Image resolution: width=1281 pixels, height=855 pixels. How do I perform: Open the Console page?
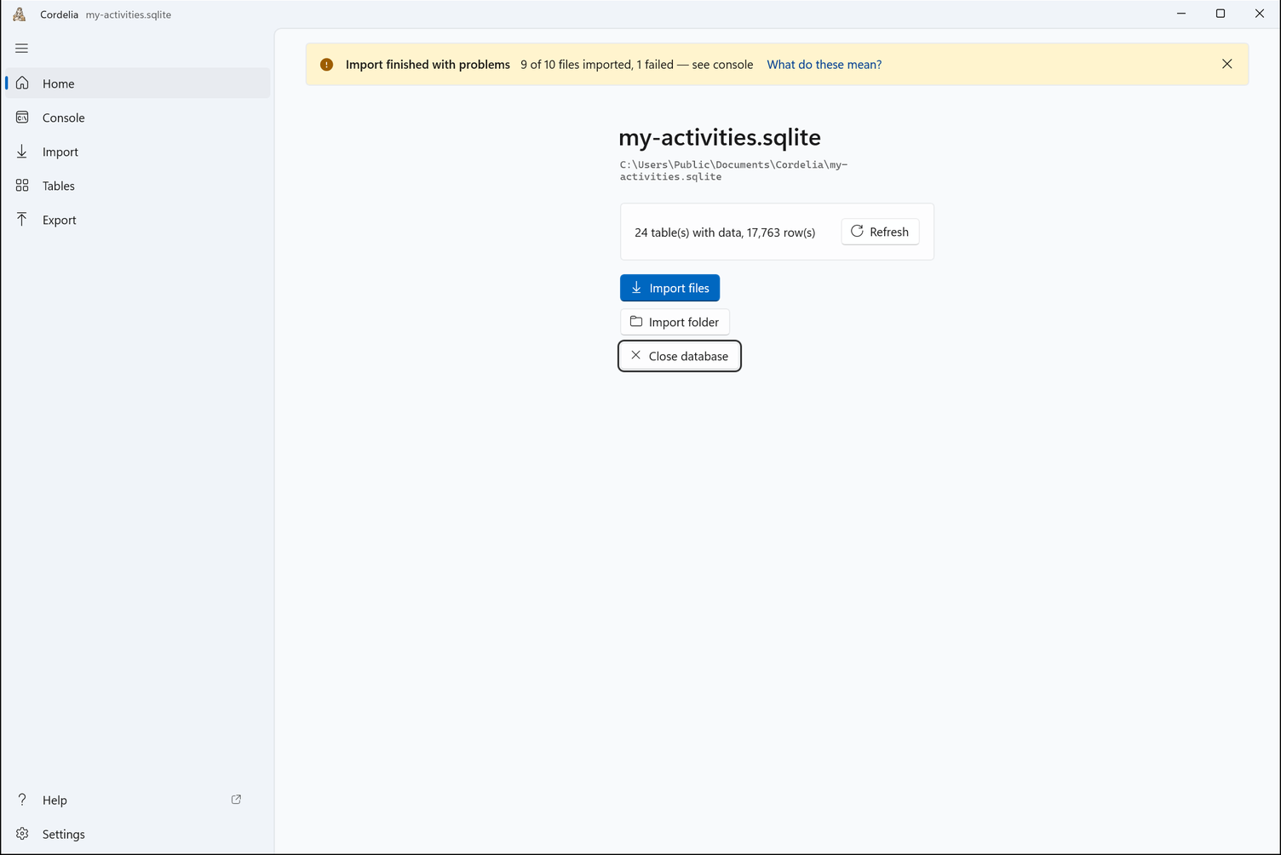coord(137,118)
